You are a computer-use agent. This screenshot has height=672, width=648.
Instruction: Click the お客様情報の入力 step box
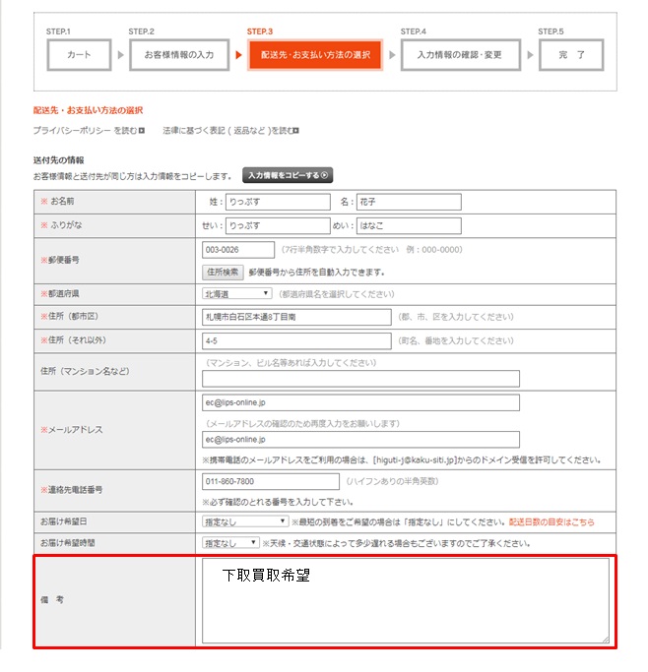click(x=178, y=55)
